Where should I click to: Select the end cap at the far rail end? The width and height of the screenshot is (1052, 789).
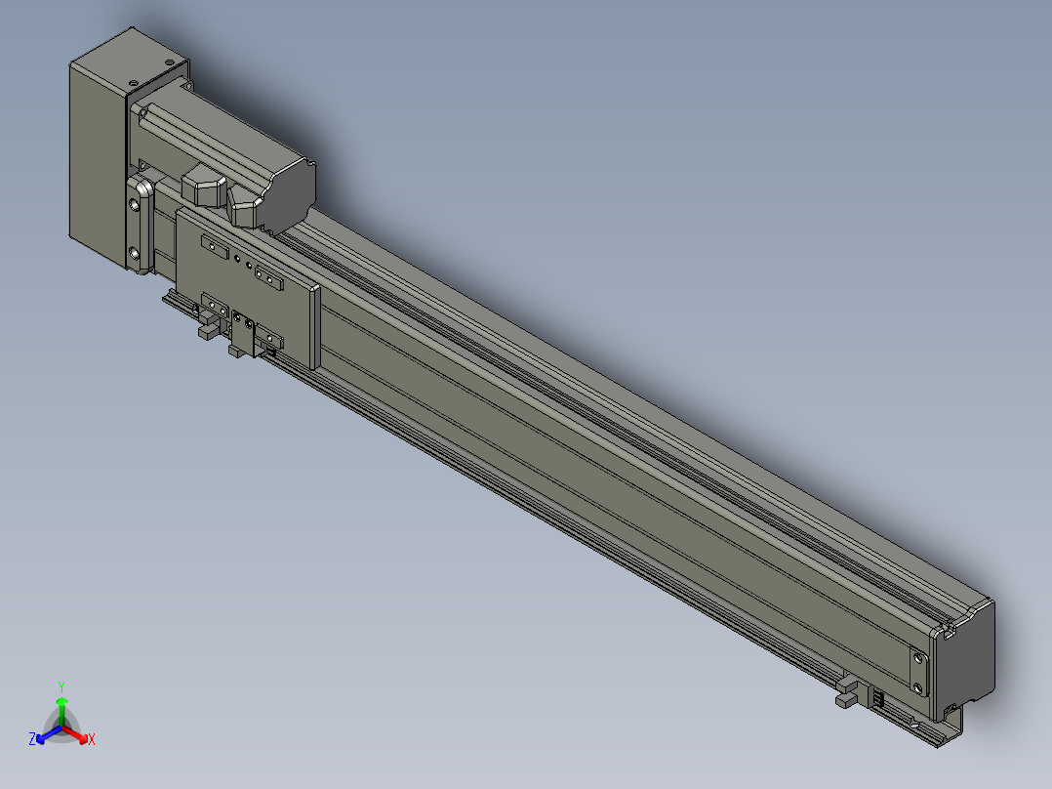tap(963, 661)
